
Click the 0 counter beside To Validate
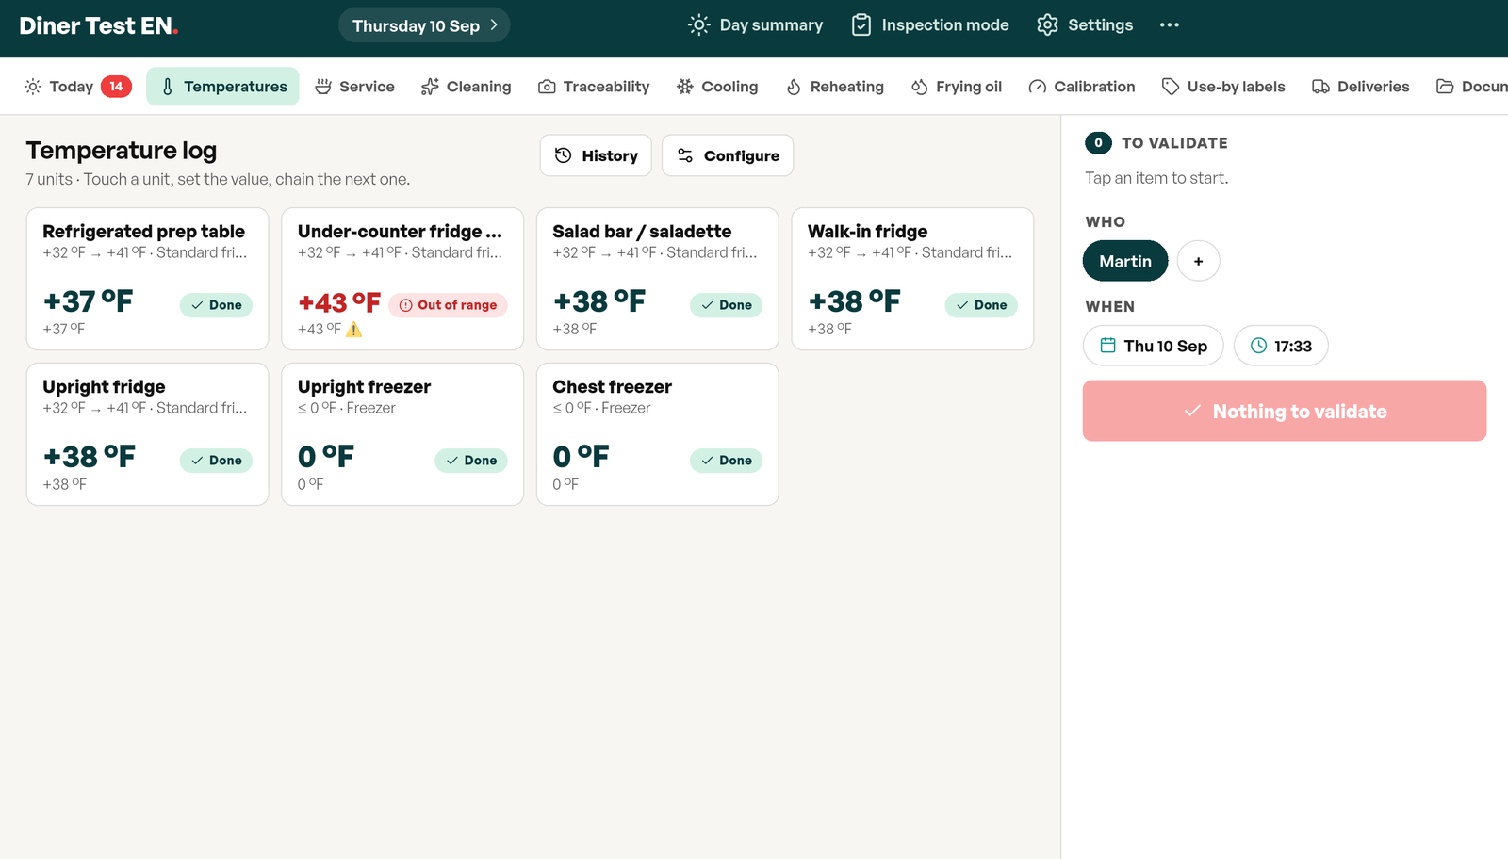coord(1098,143)
